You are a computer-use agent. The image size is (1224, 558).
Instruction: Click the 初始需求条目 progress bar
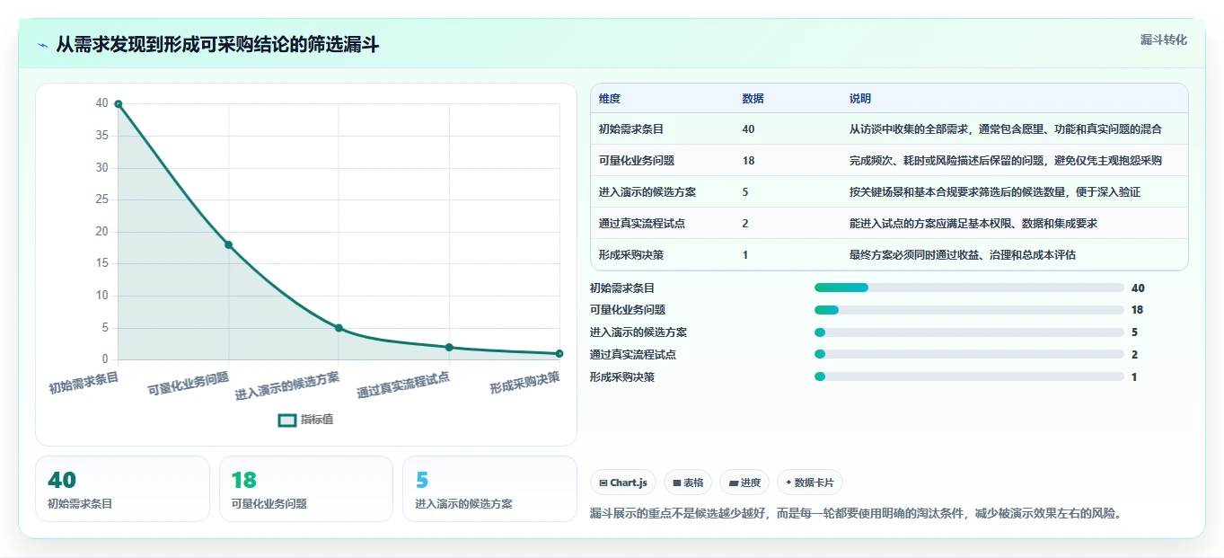click(x=969, y=288)
